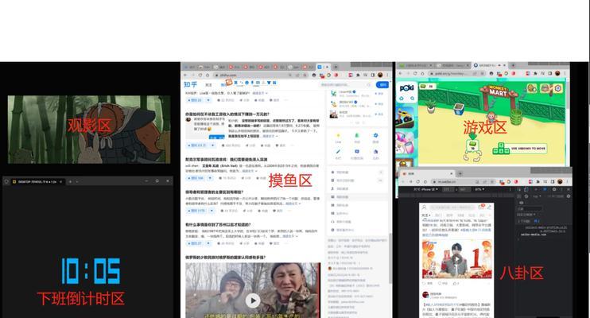
Task: Select the Weibo tab in bottom-right browser
Action: [x=427, y=173]
